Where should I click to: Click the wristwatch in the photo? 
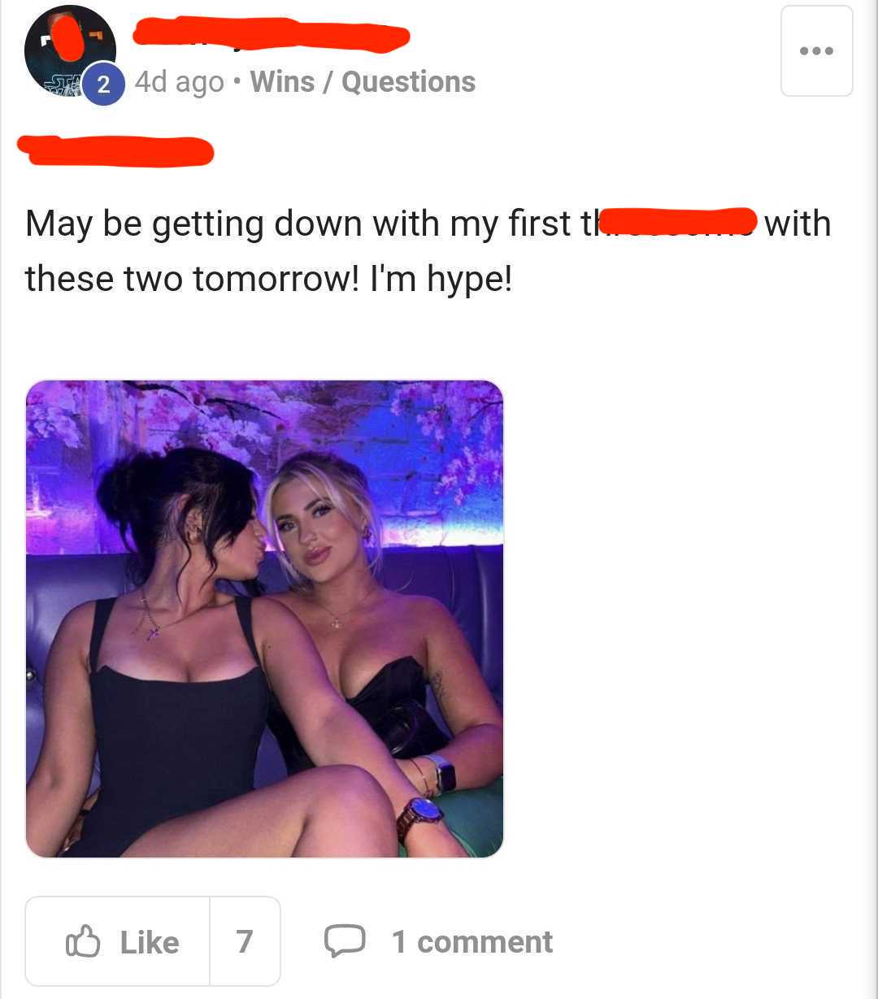click(x=419, y=815)
